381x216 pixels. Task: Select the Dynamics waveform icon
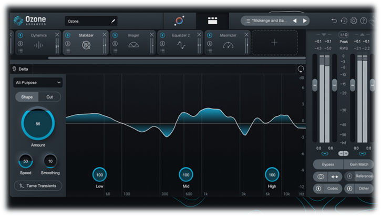(39, 45)
